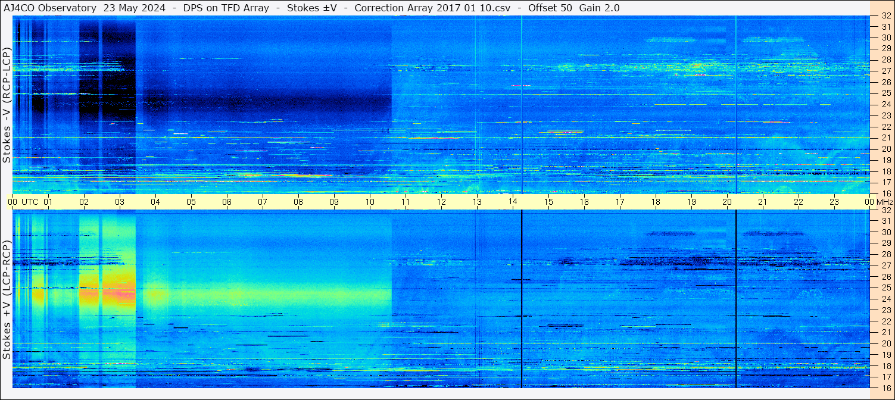The image size is (895, 400).
Task: Select the 04 hour marker on time axis
Action: coord(155,202)
